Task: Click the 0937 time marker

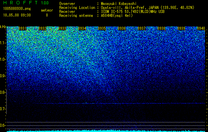Action: tap(142, 28)
